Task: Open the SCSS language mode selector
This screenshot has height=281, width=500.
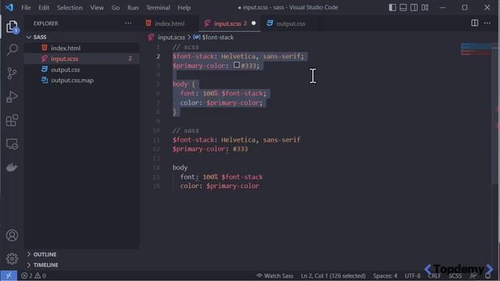Action: click(x=455, y=276)
